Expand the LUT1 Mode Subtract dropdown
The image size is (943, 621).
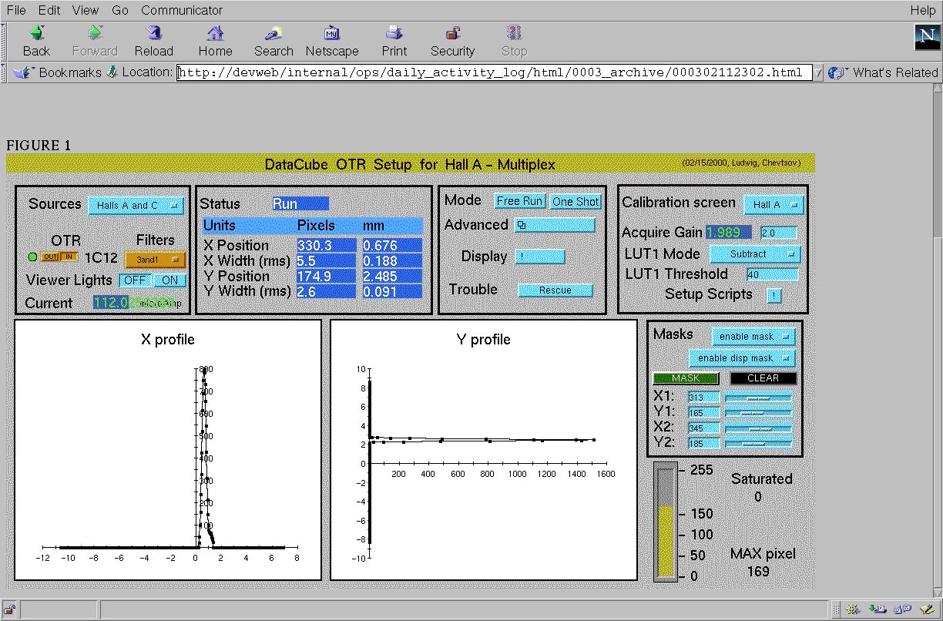pos(754,254)
